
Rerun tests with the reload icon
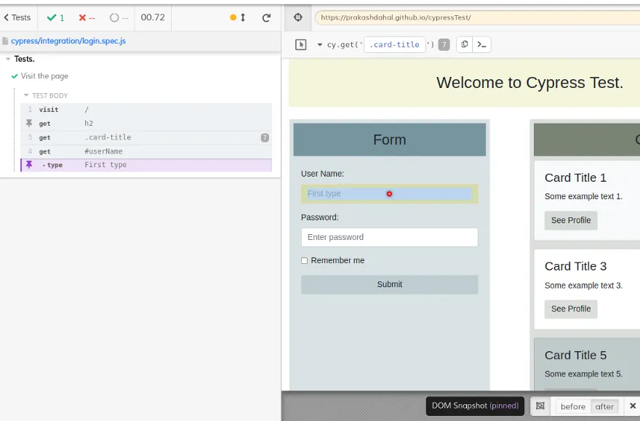point(266,17)
